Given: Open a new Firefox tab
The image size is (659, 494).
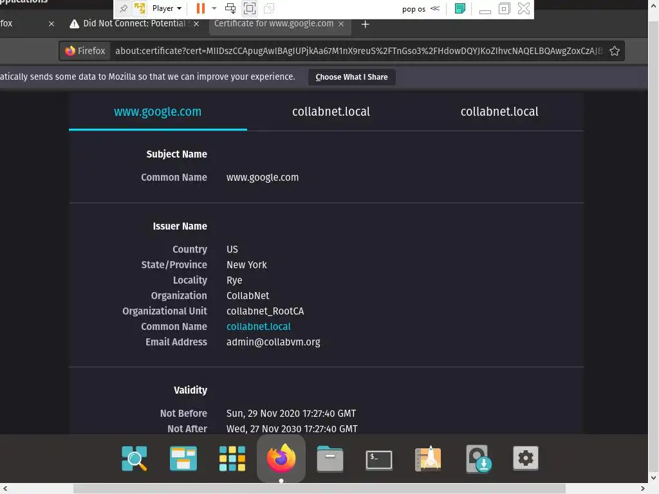Looking at the screenshot, I should pos(366,24).
